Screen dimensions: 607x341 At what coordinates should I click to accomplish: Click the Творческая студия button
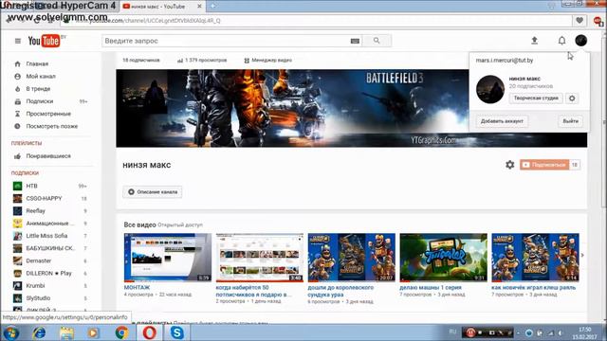point(536,99)
